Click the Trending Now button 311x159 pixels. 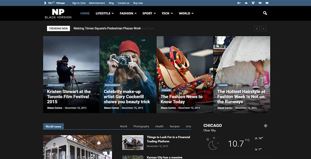coord(58,28)
